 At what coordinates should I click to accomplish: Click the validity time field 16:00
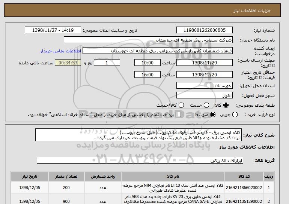pyautogui.click(x=148, y=74)
